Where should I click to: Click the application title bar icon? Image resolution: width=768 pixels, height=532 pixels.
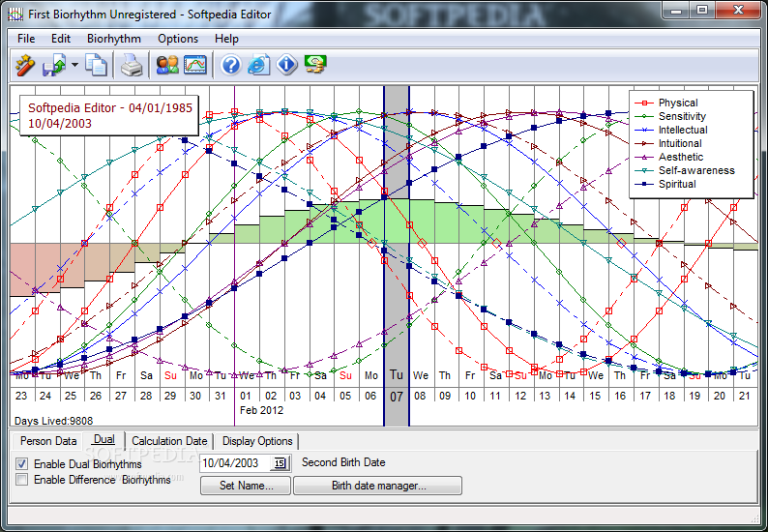pos(15,15)
